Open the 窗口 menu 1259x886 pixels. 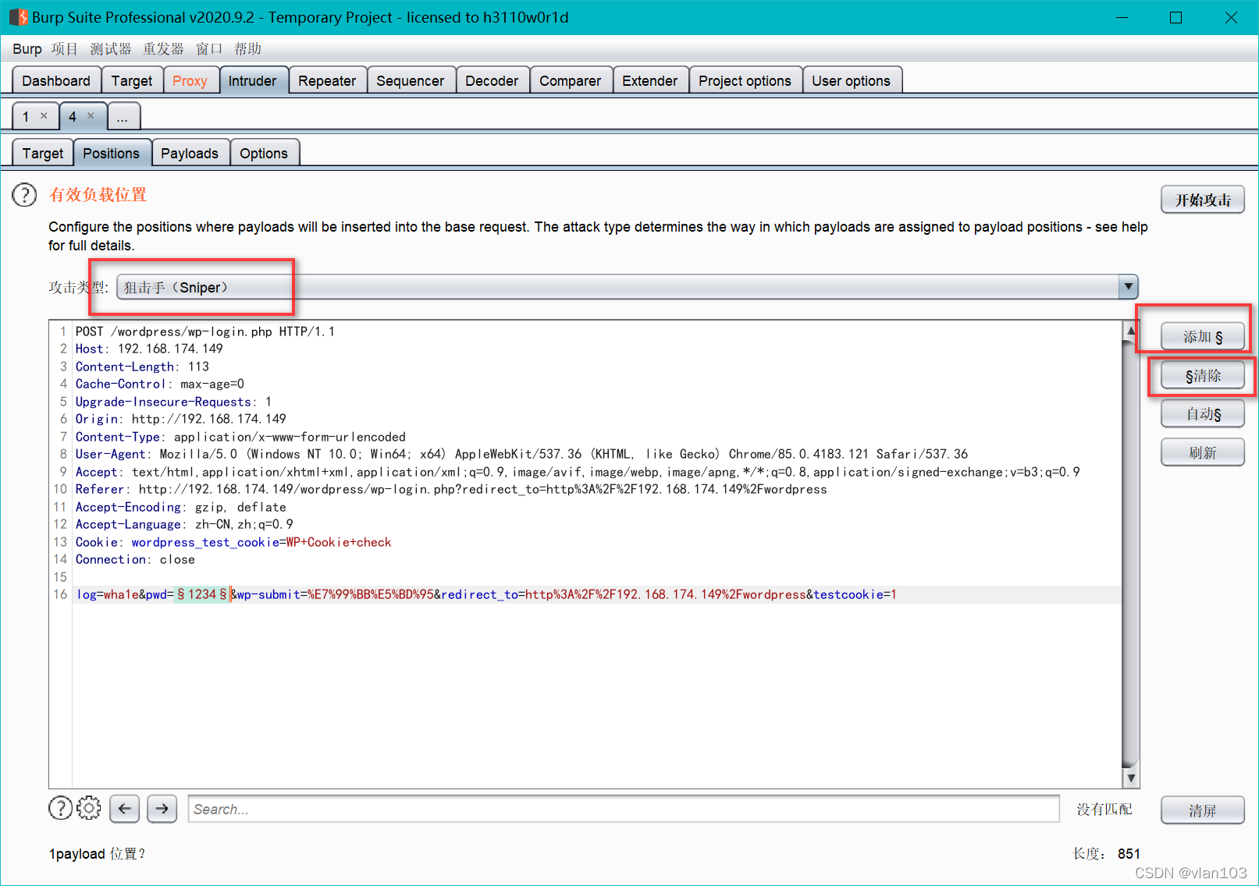tap(209, 49)
